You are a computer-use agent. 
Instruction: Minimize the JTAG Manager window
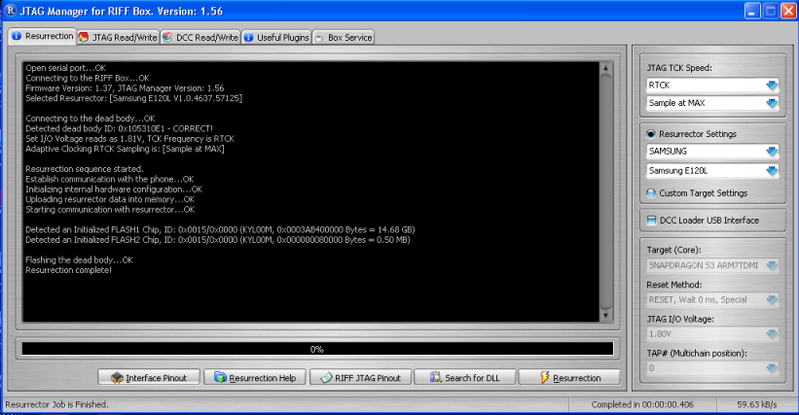tap(752, 11)
